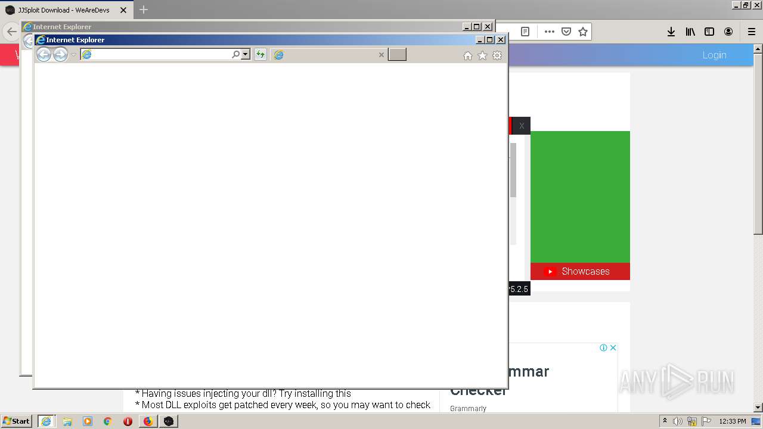Click Firefox scrollbar down arrow
The image size is (763, 429).
758,408
